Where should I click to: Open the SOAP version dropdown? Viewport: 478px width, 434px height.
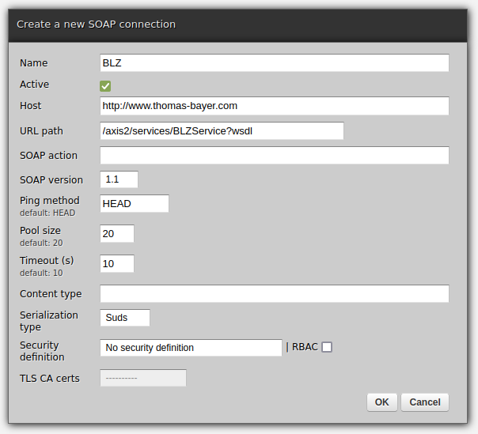click(119, 179)
